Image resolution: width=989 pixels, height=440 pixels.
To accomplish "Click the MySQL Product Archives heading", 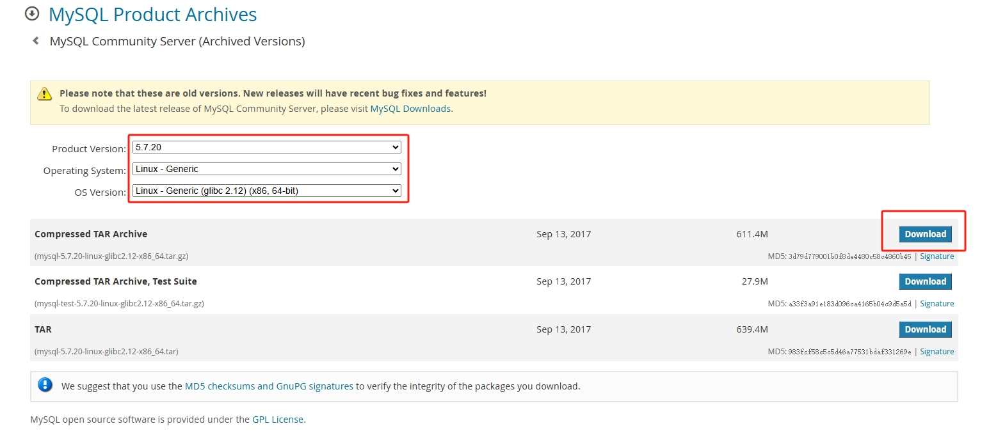I will pos(153,14).
